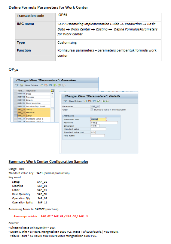Image resolution: width=171 pixels, height=244 pixels.
Task: Select row selector for SAPC03 Empty
Action: click(15, 100)
